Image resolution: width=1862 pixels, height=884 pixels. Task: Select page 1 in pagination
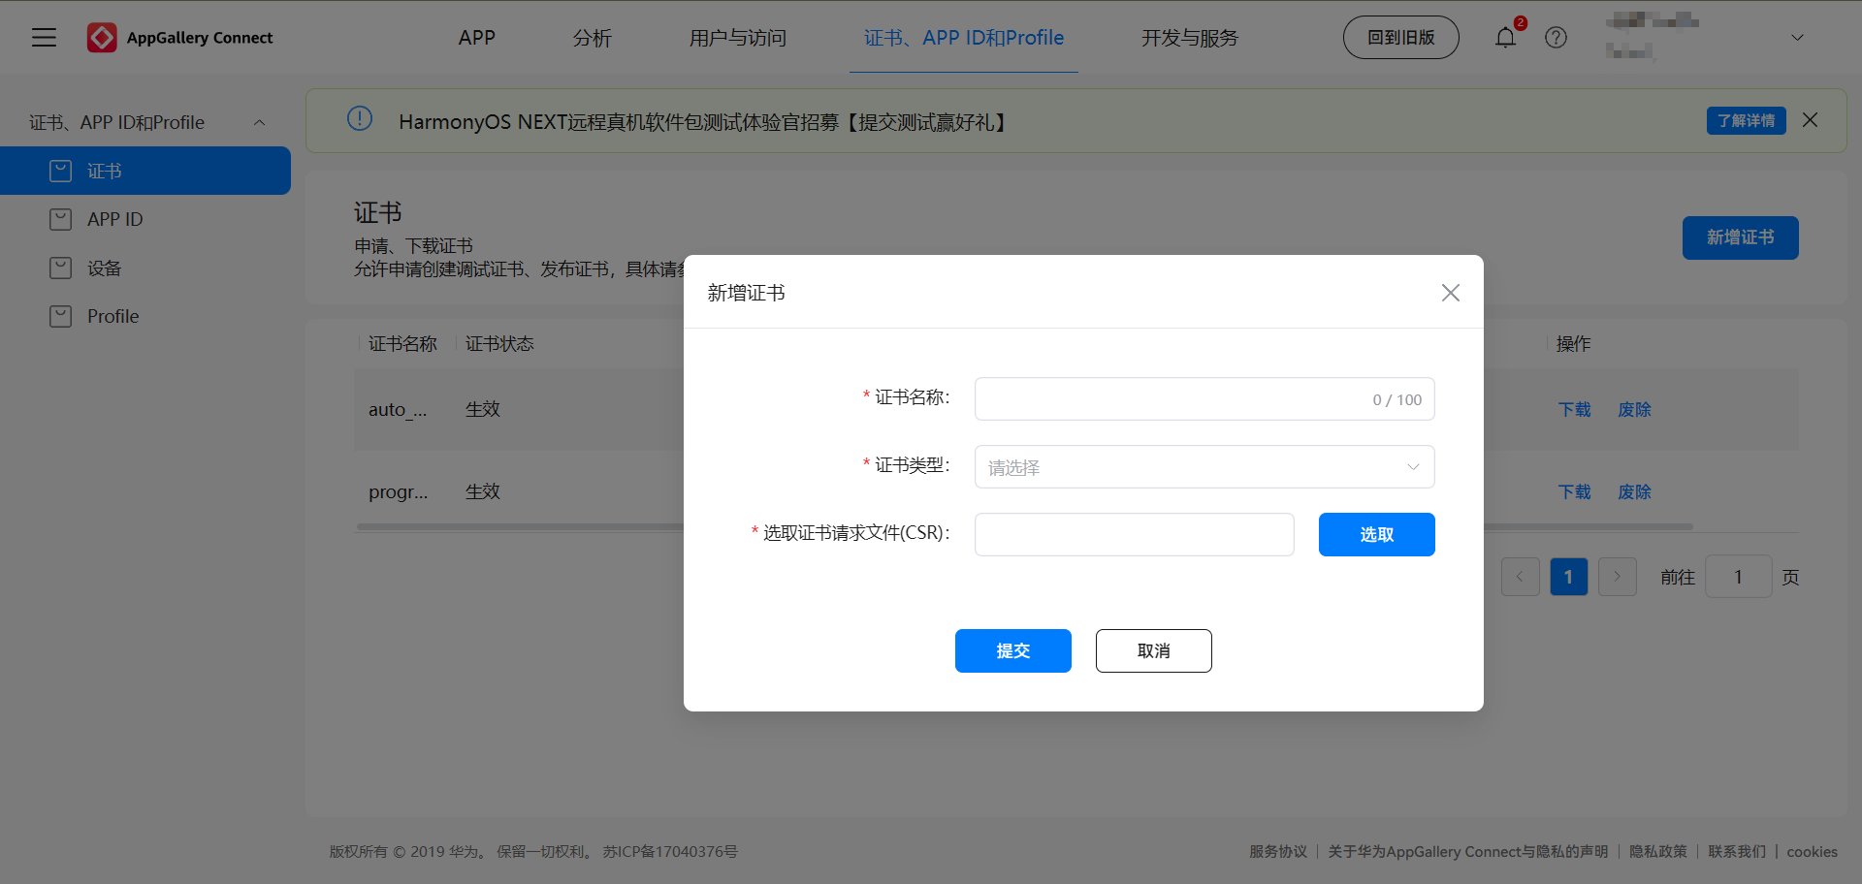[1568, 577]
